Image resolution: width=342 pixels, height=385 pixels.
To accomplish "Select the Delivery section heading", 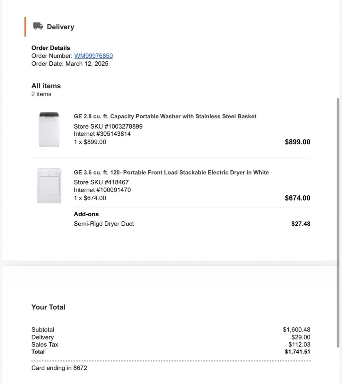I will pyautogui.click(x=60, y=27).
